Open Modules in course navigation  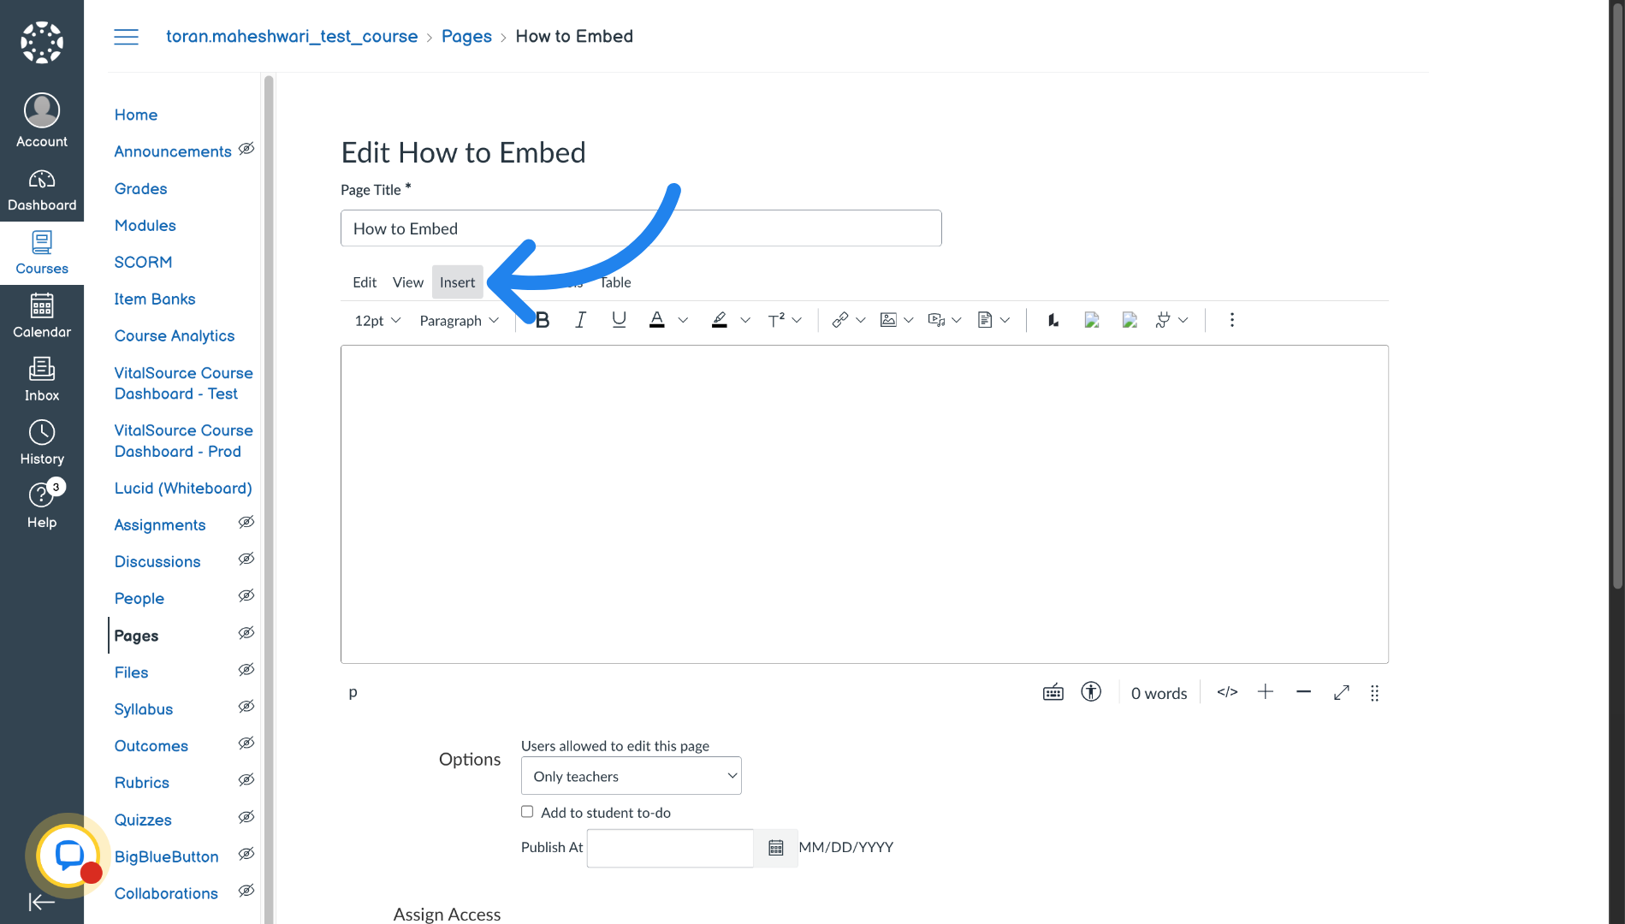[x=145, y=225]
